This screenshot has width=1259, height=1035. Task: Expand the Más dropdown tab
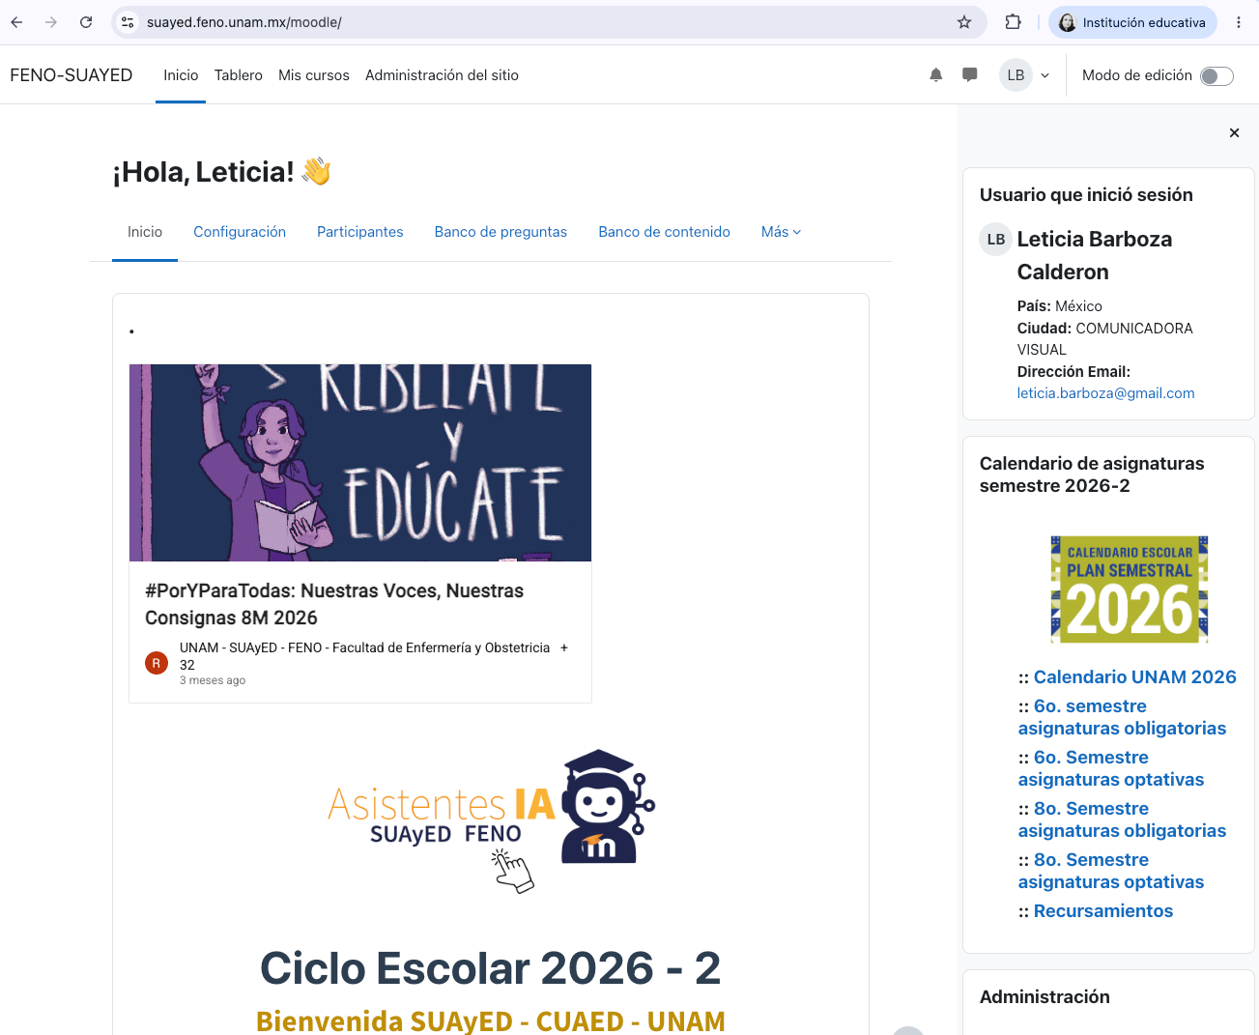click(781, 232)
